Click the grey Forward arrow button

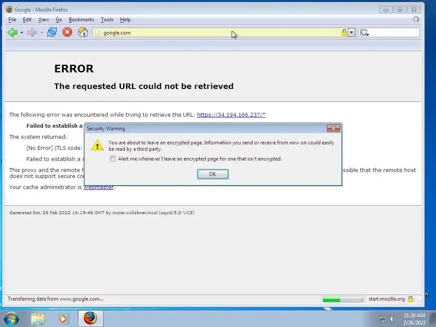(32, 32)
